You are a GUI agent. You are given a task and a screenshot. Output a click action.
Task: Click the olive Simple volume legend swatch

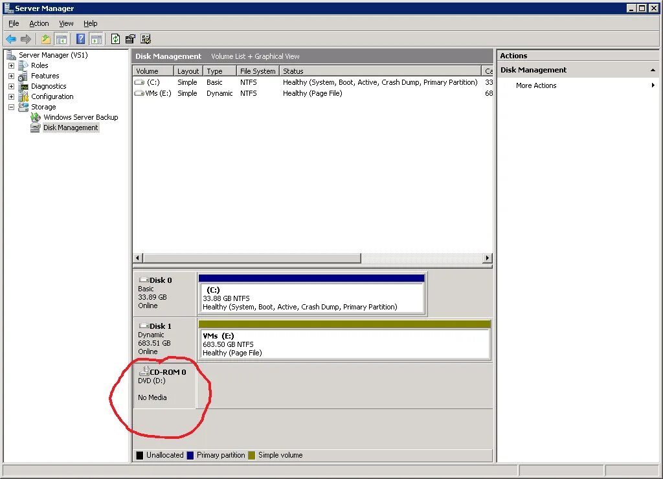pyautogui.click(x=252, y=455)
